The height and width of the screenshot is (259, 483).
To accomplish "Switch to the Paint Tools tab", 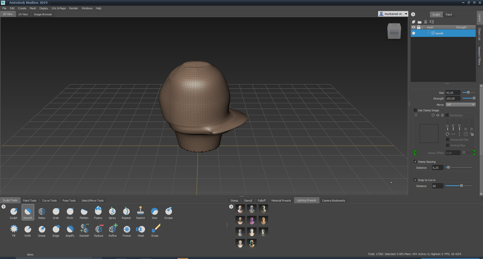I will pyautogui.click(x=30, y=201).
